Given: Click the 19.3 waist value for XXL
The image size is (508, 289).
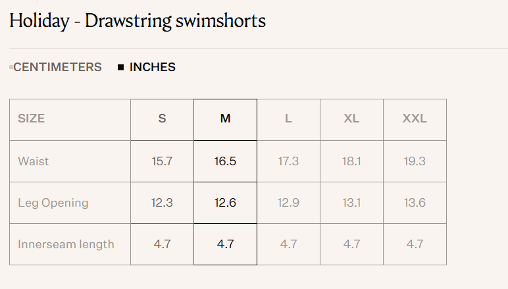Looking at the screenshot, I should coord(415,161).
